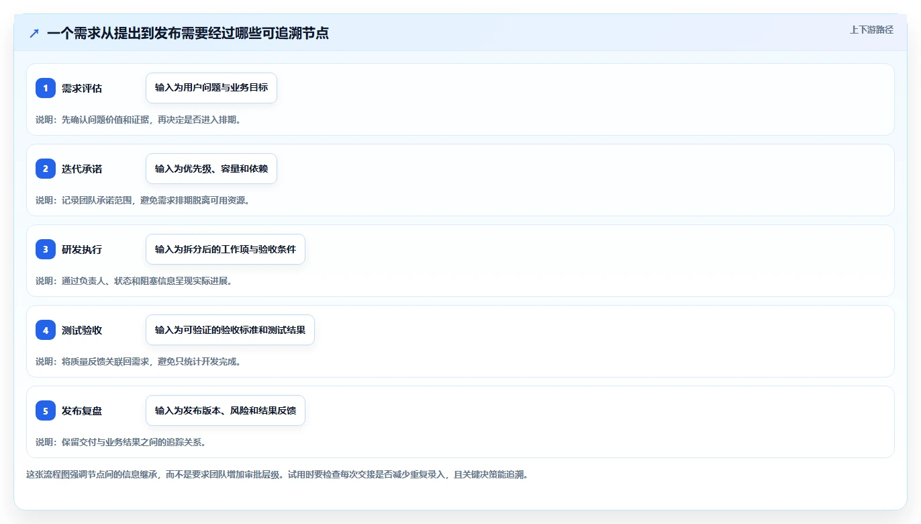Select the 测试验收 step name
This screenshot has height=524, width=921.
click(x=82, y=330)
